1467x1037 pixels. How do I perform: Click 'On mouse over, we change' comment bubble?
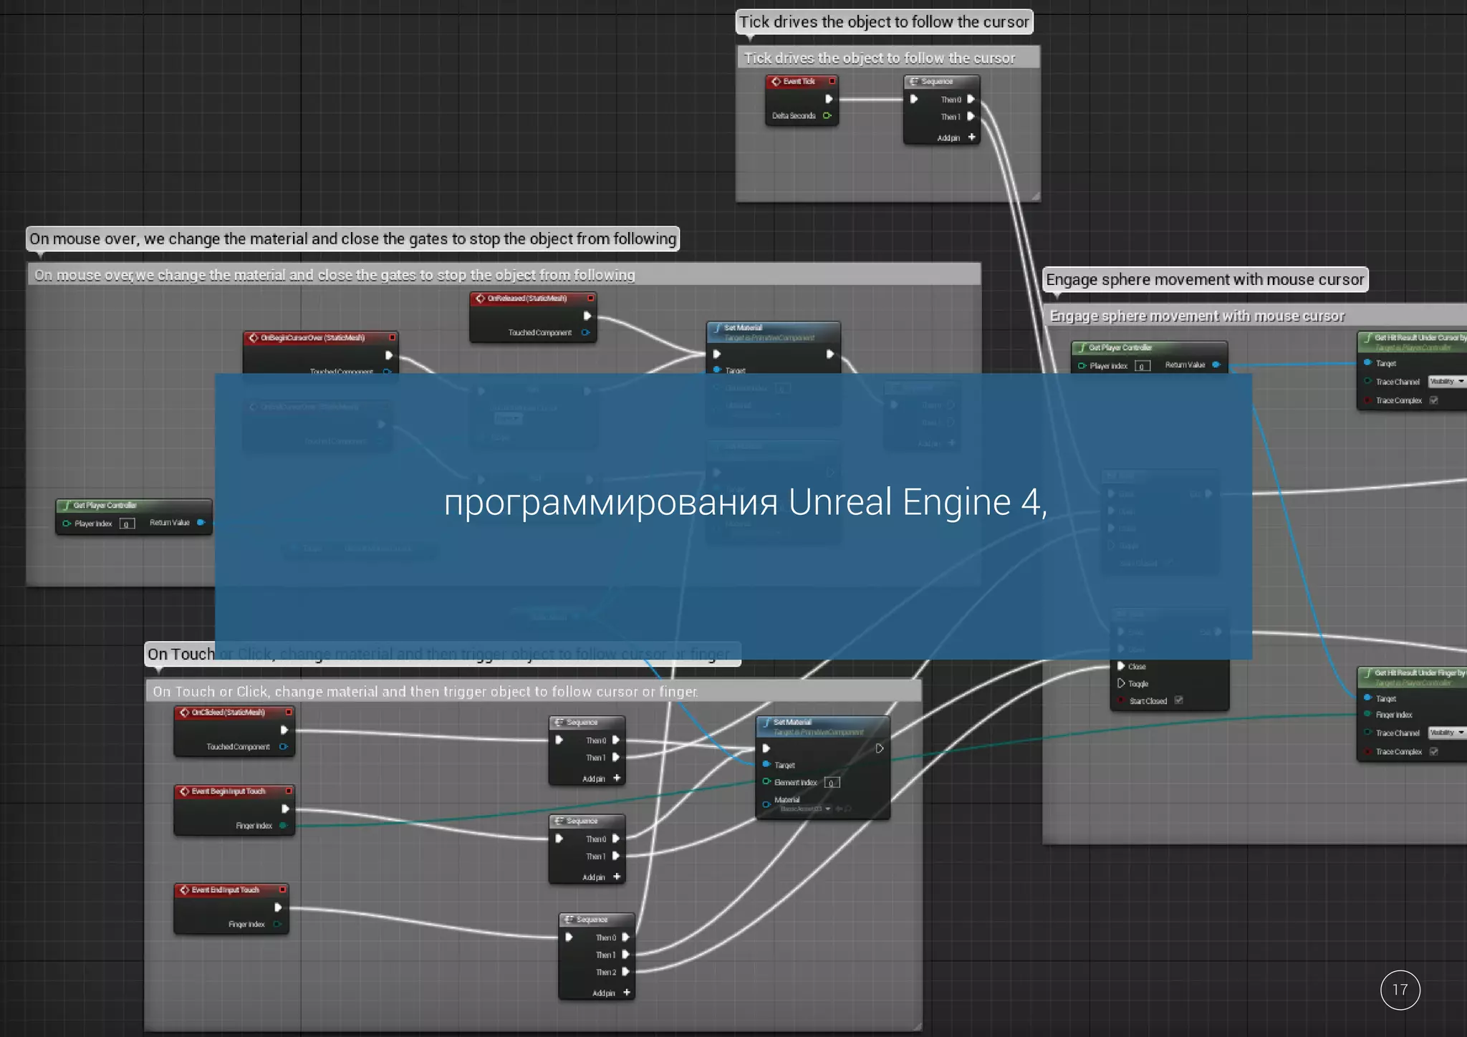tap(352, 238)
